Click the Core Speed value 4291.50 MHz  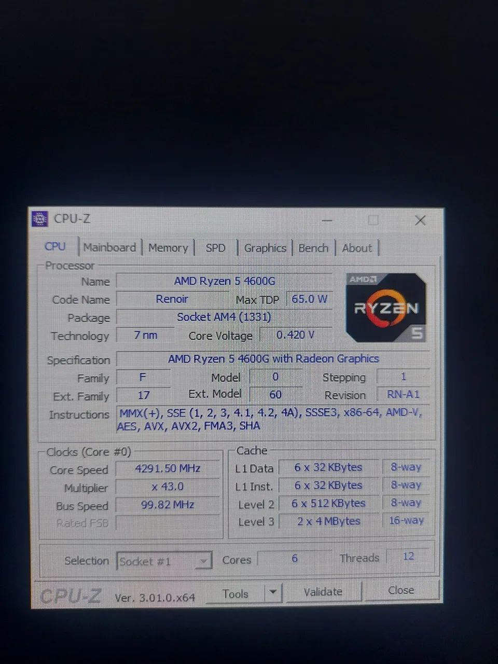click(x=168, y=468)
